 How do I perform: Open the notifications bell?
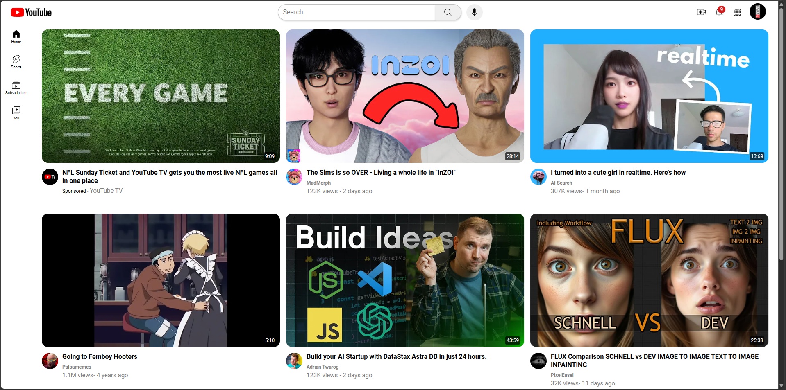tap(719, 12)
